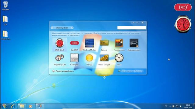Expand Показать подробности details
The height and width of the screenshot is (109, 195).
pyautogui.click(x=63, y=71)
